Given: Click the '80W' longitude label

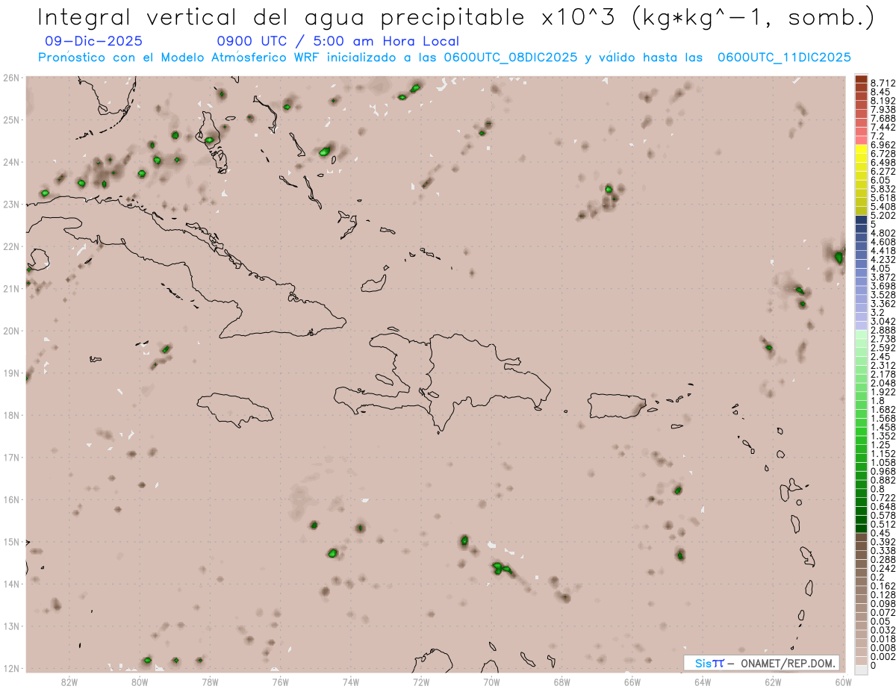Looking at the screenshot, I should coord(140,681).
